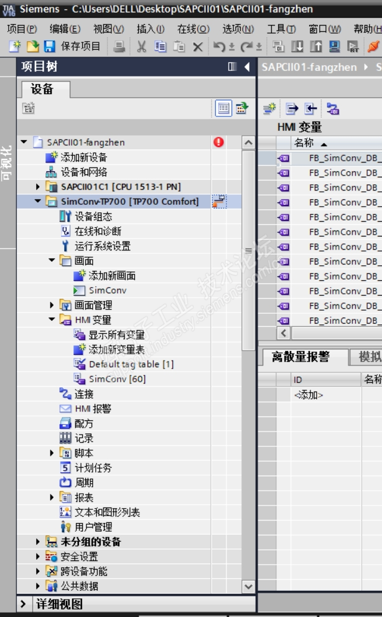
Task: Open 显示所有变量 under HMI 变量
Action: coord(116,335)
